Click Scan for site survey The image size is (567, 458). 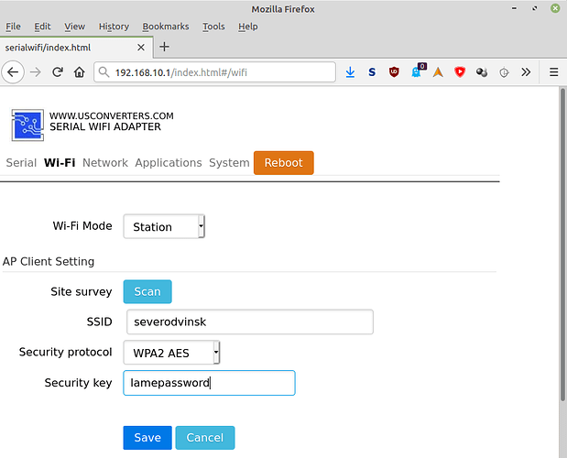pyautogui.click(x=147, y=291)
